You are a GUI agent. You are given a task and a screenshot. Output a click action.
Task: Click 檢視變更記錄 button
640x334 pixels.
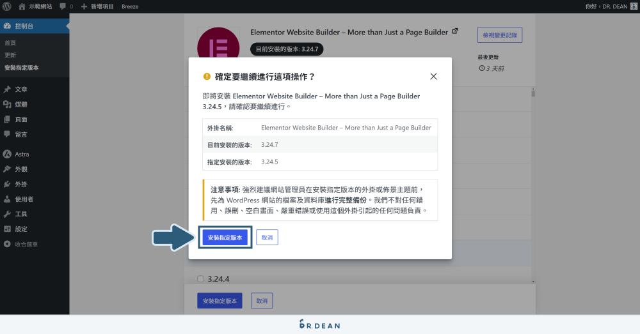(x=500, y=35)
